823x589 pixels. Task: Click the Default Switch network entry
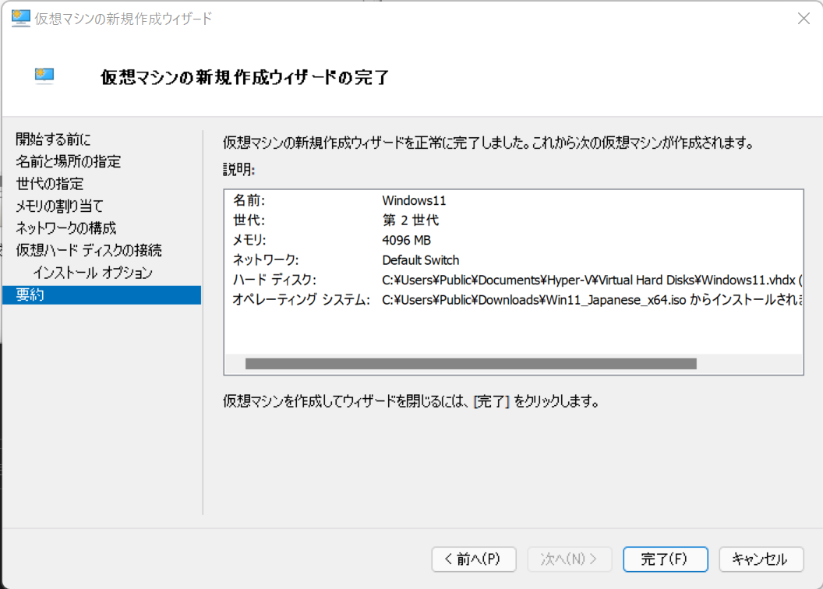pyautogui.click(x=421, y=259)
